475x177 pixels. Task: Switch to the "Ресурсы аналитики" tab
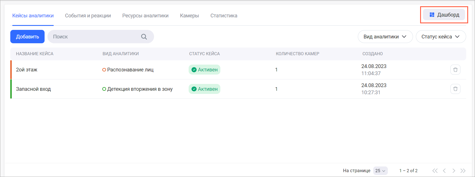point(145,16)
